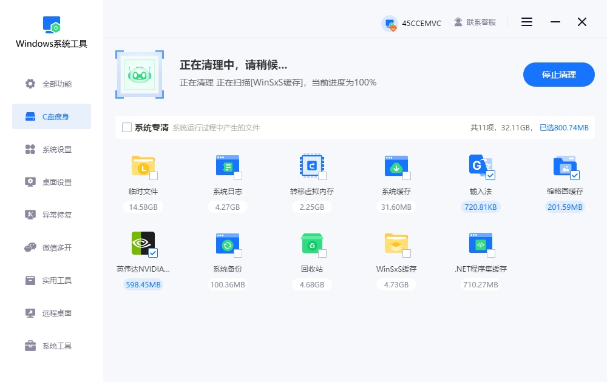Tick the 系统专清 checkbox
Screen dimensions: 607x382
[x=127, y=127]
